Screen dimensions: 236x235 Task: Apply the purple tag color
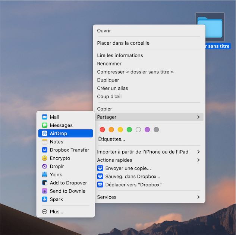[147, 130]
